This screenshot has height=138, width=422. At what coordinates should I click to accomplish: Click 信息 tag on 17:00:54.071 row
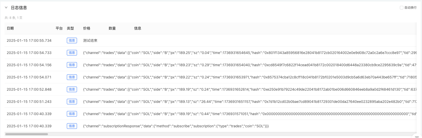click(72, 77)
